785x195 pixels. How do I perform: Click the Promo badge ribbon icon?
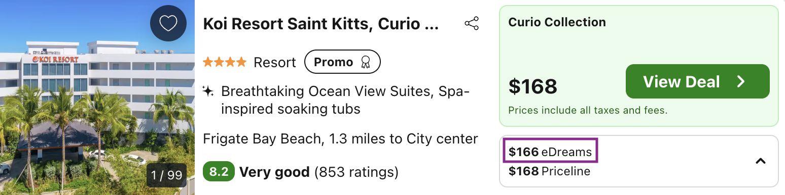pos(365,62)
